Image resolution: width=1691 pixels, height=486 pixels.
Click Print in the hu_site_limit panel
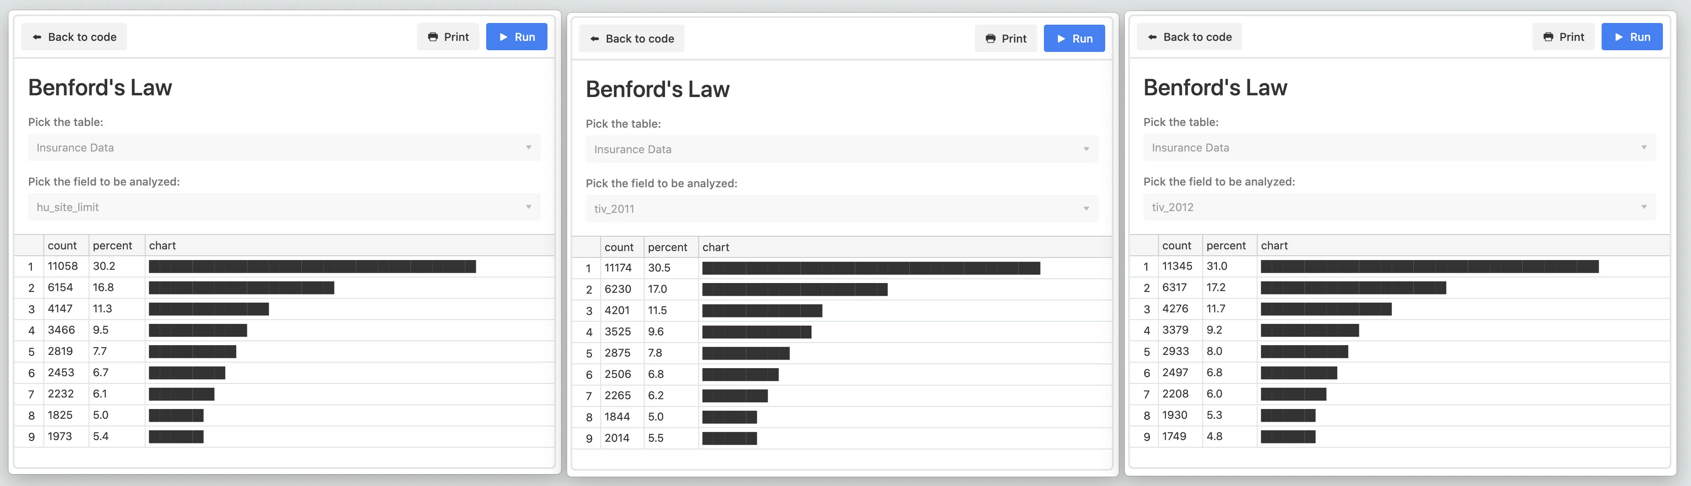(x=448, y=37)
